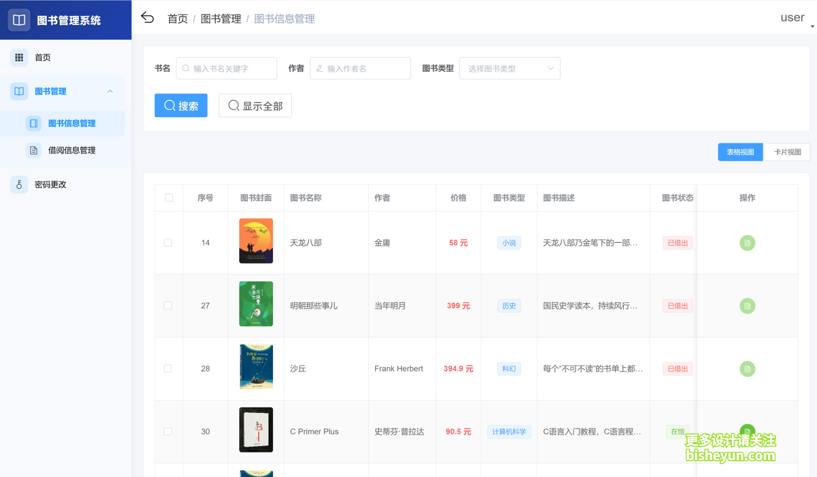The image size is (817, 477).
Task: Select 表格视图 view mode
Action: click(740, 152)
